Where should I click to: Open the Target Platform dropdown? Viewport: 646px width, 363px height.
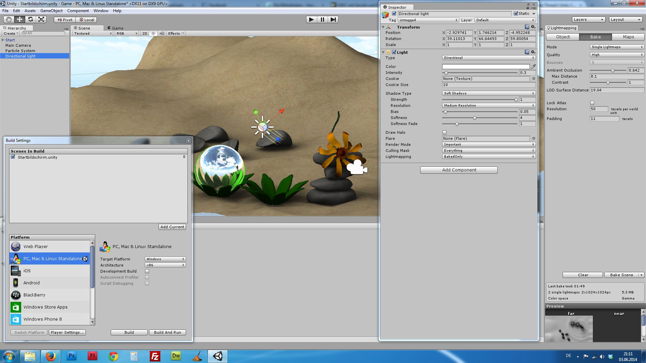pos(165,259)
